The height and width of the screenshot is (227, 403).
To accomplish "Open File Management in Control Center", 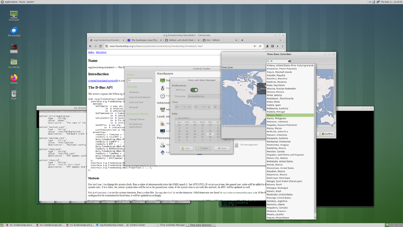I will coord(246,145).
